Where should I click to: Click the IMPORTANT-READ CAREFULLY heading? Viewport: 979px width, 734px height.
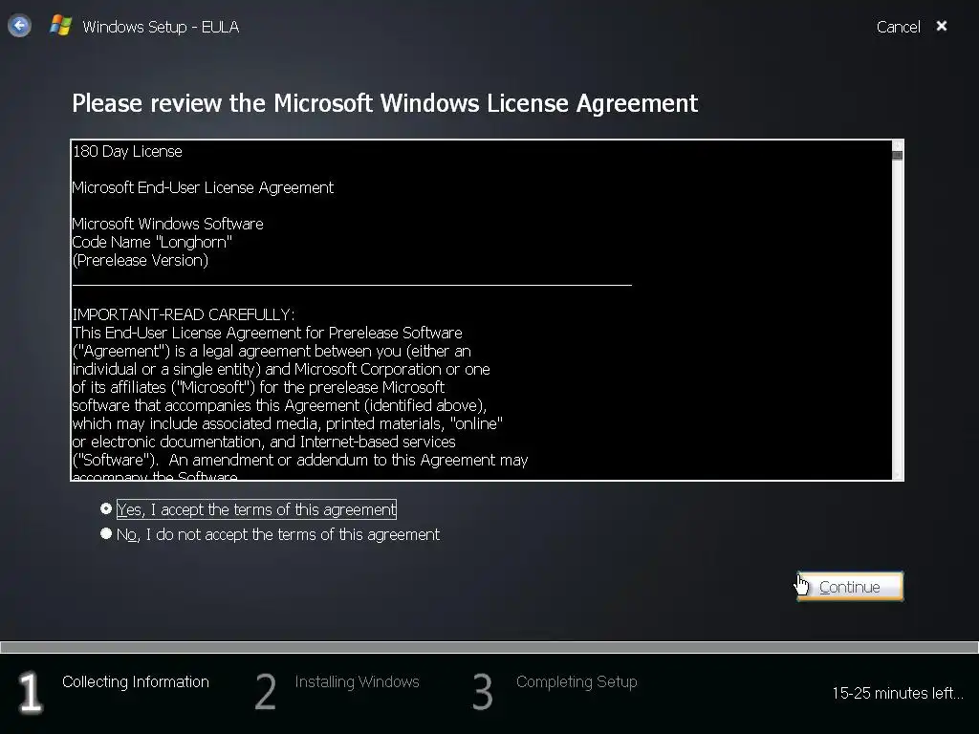pyautogui.click(x=184, y=314)
